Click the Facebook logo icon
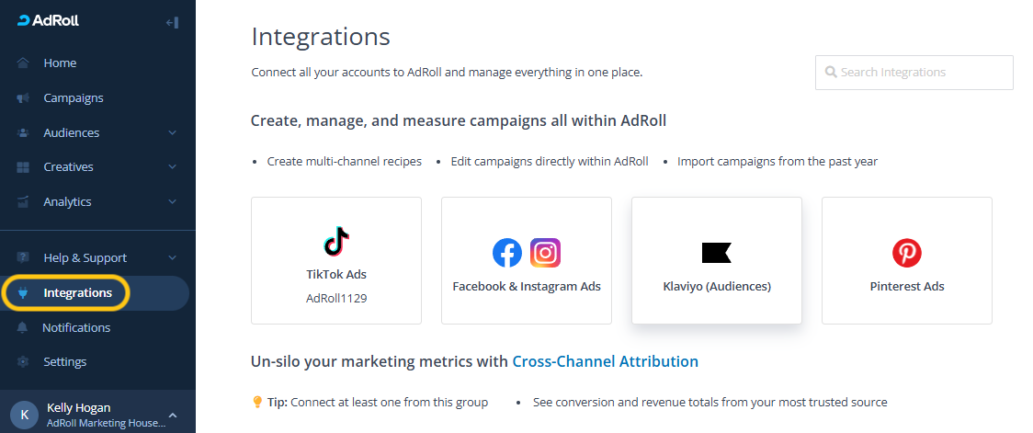Image resolution: width=1033 pixels, height=433 pixels. [507, 253]
